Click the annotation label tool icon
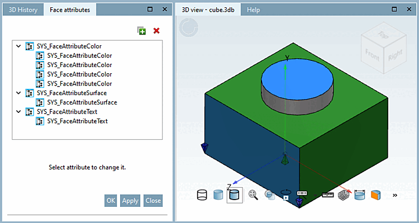 click(x=302, y=193)
